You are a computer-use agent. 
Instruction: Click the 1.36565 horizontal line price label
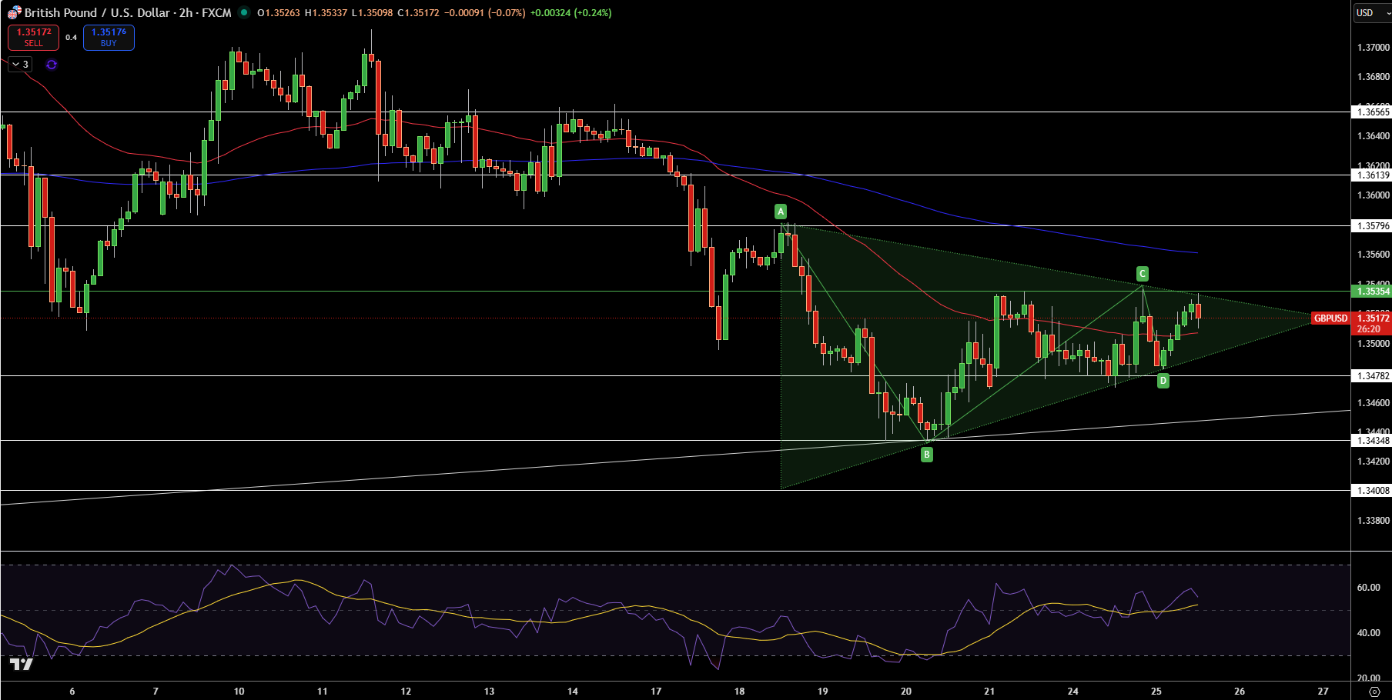click(1372, 112)
